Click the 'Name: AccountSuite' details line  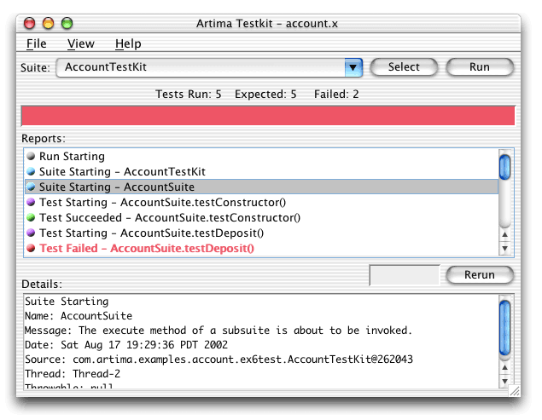pos(79,316)
